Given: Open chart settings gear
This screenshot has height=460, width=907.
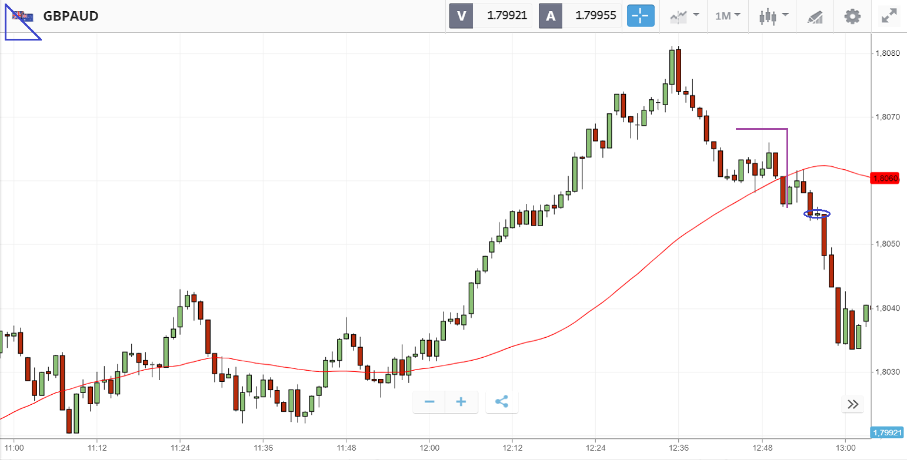Looking at the screenshot, I should pos(852,16).
